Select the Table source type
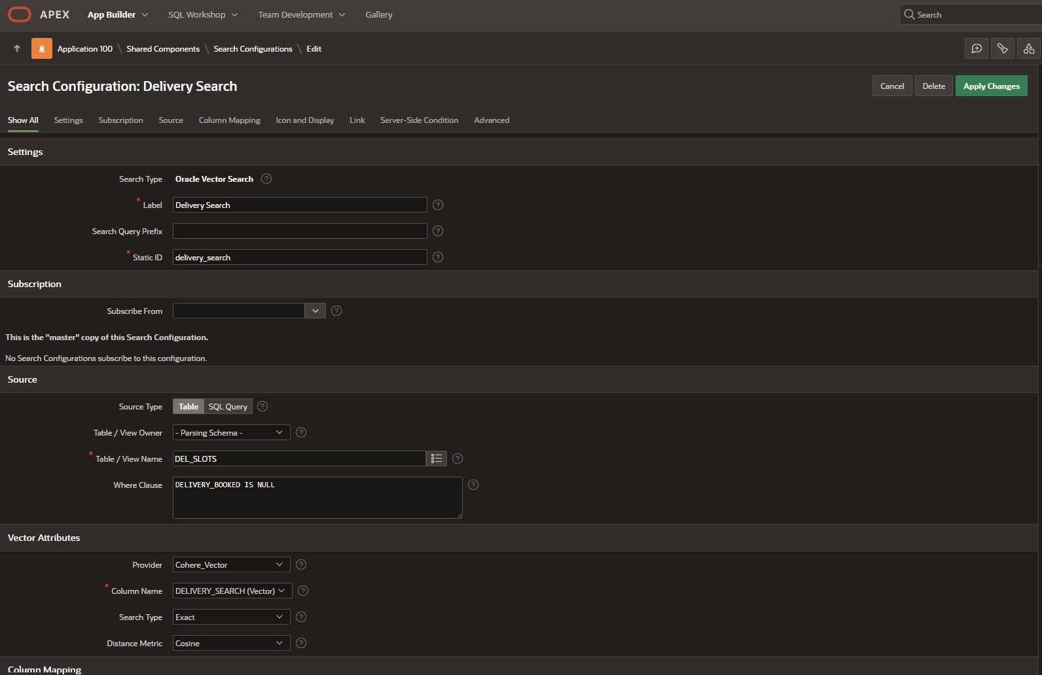 pyautogui.click(x=189, y=406)
